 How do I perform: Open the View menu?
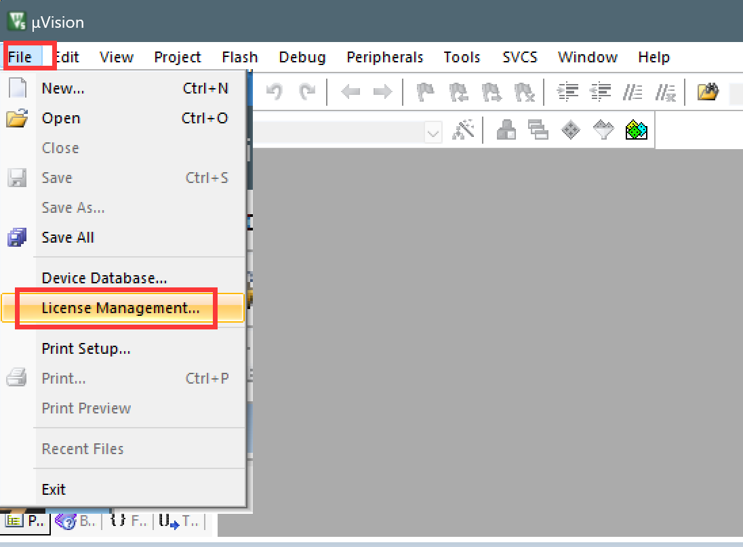(117, 58)
